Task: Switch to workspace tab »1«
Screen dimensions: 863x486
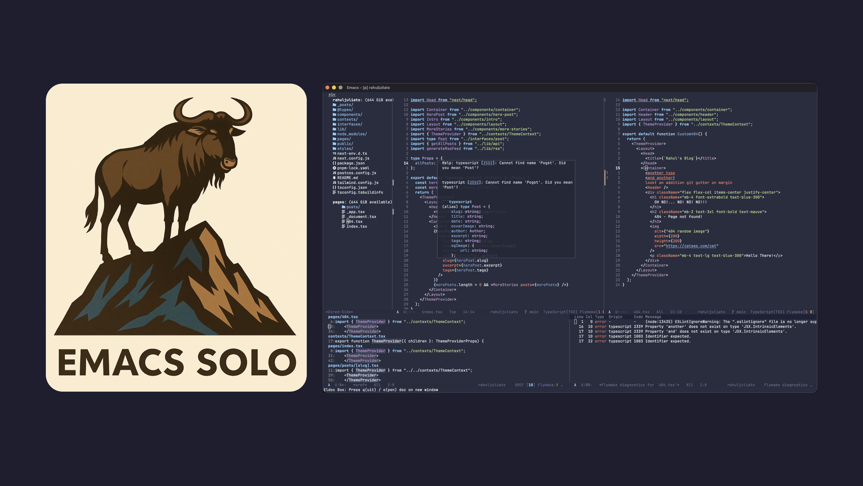Action: pos(331,95)
